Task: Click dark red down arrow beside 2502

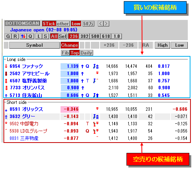Action: point(6,74)
